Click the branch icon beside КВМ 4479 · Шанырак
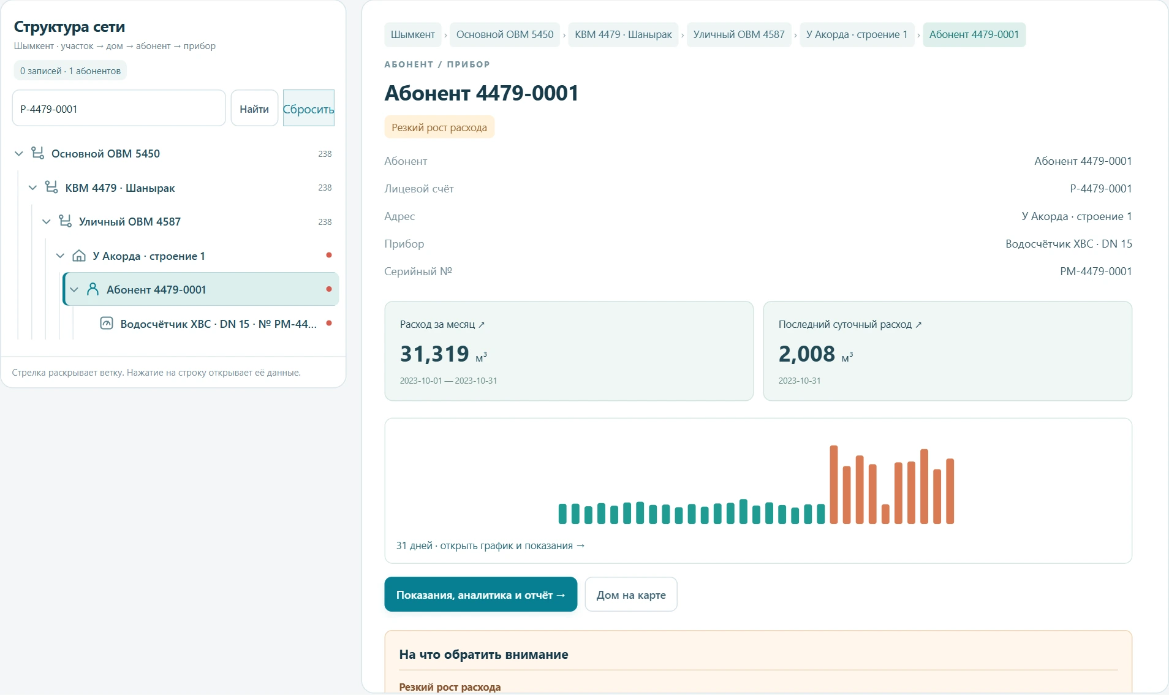The height and width of the screenshot is (695, 1169). [x=51, y=188]
